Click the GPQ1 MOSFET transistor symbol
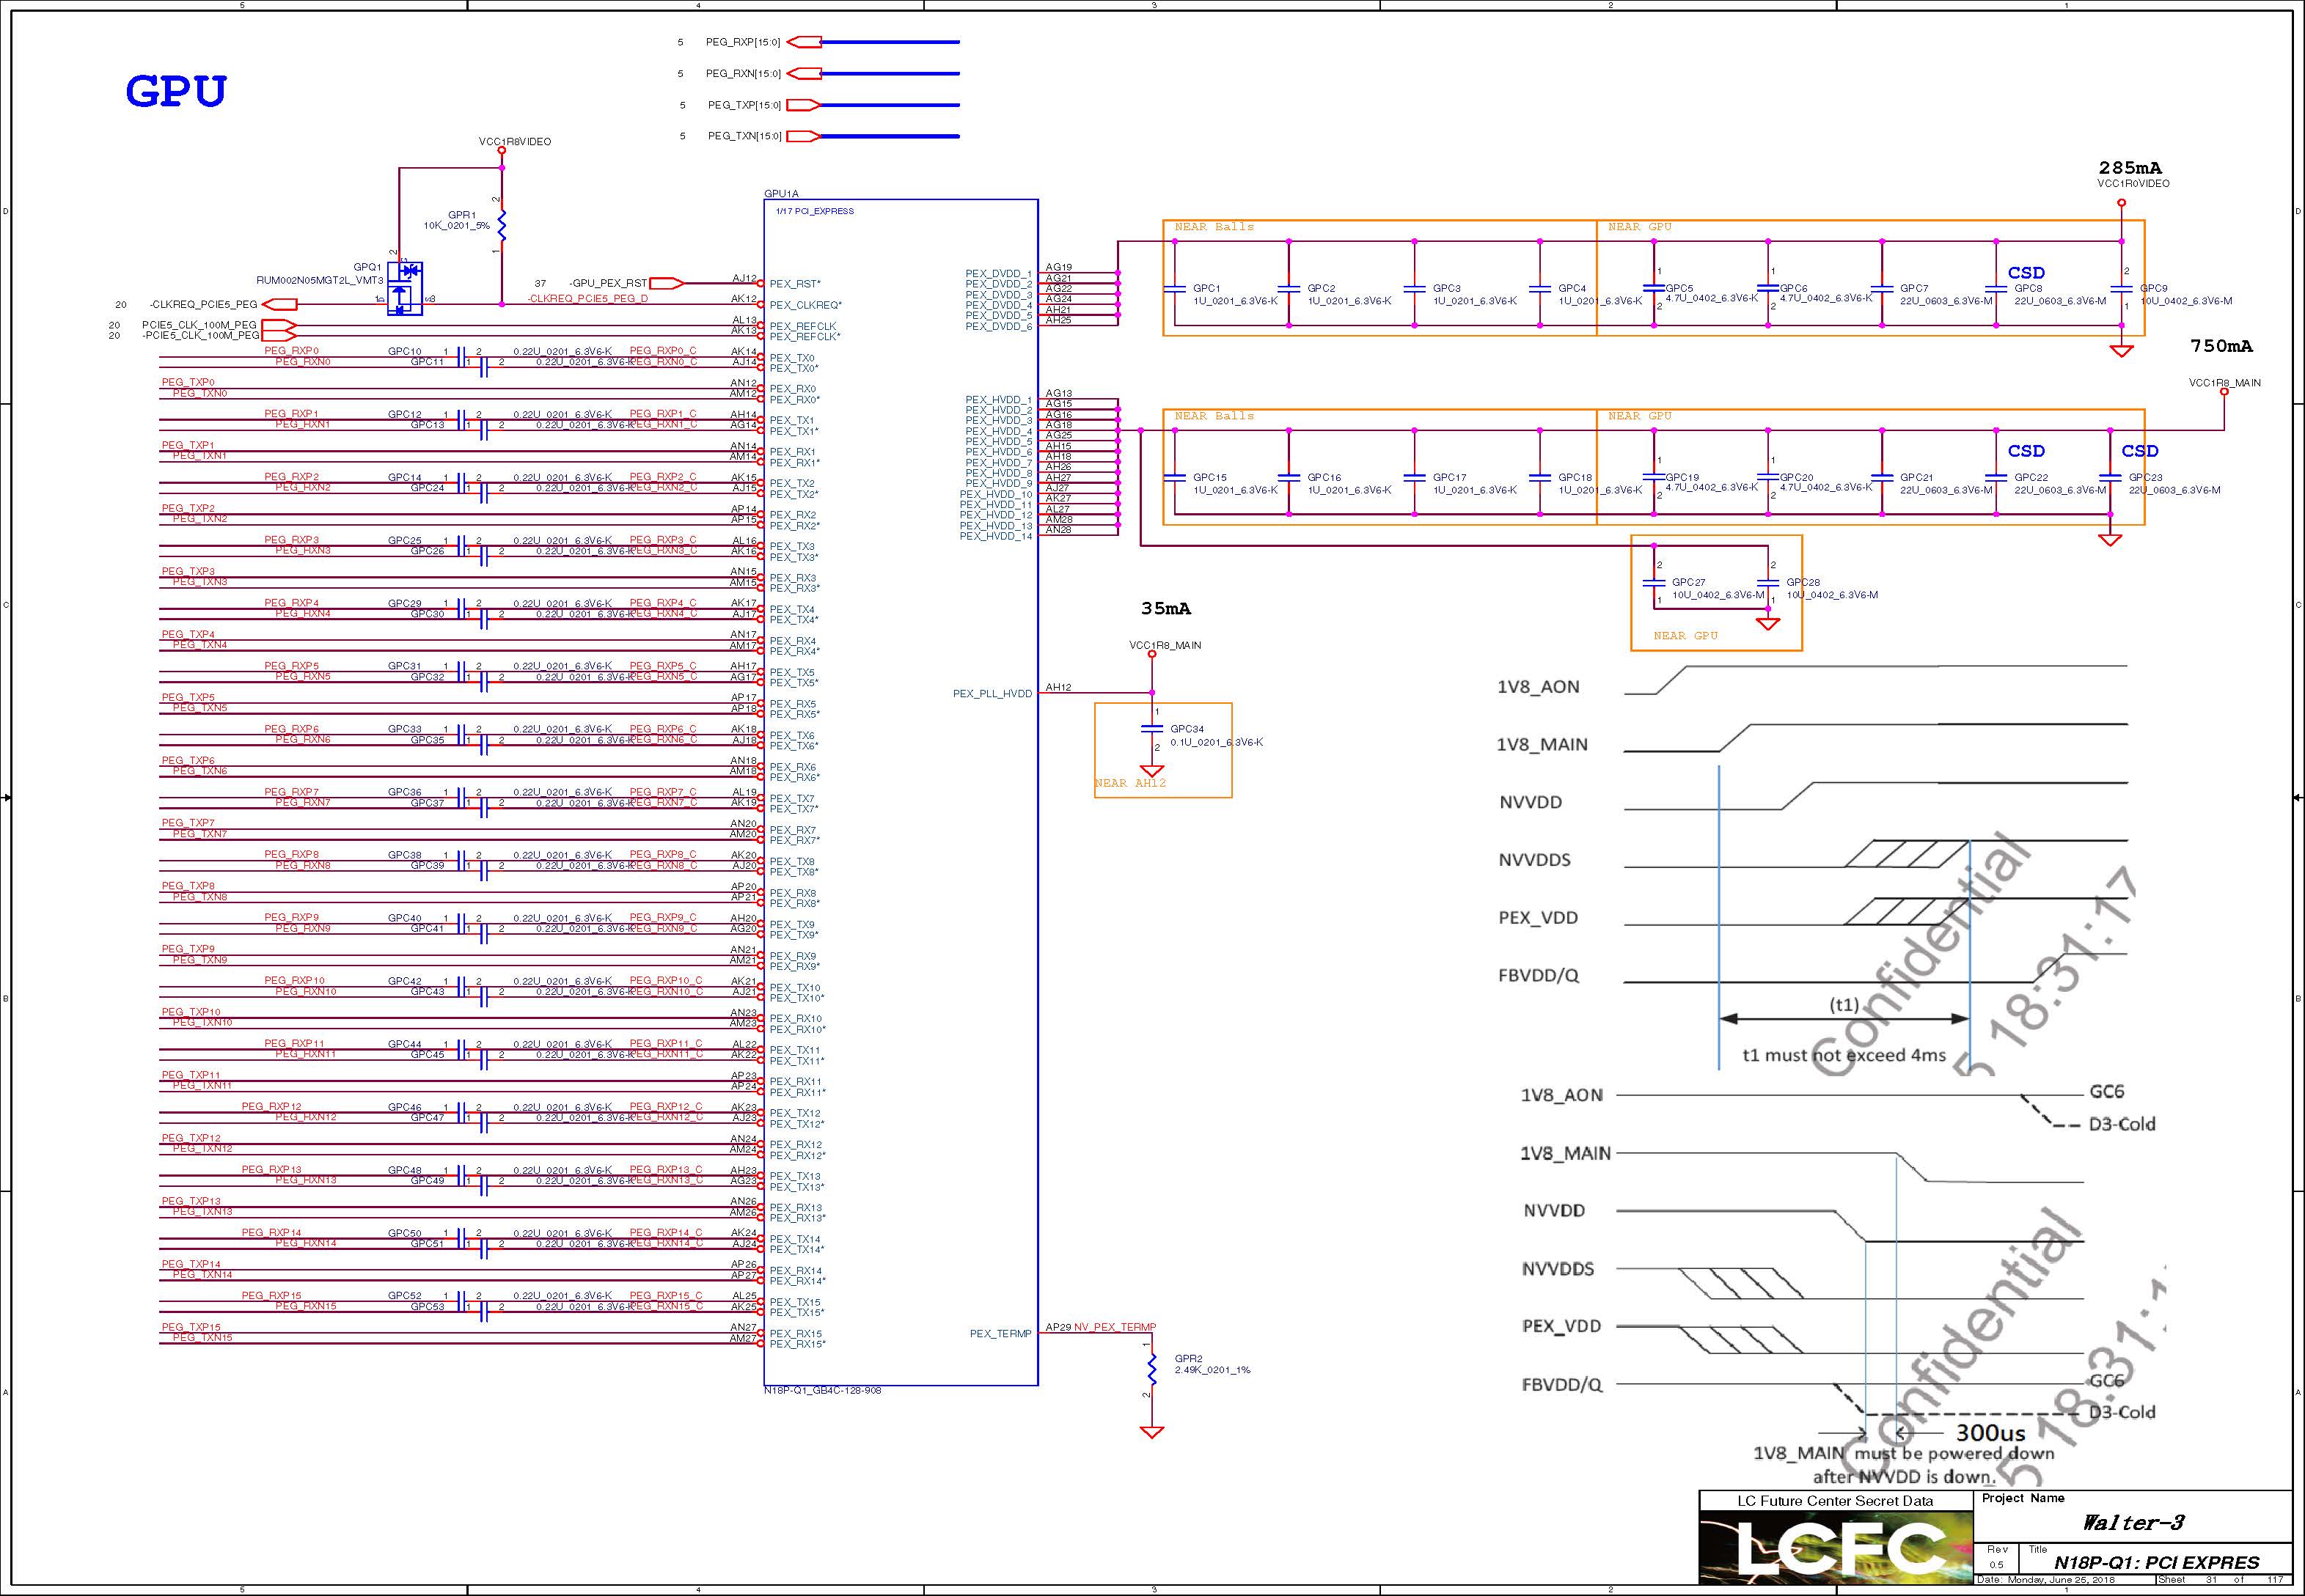Image resolution: width=2305 pixels, height=1596 pixels. pos(404,288)
